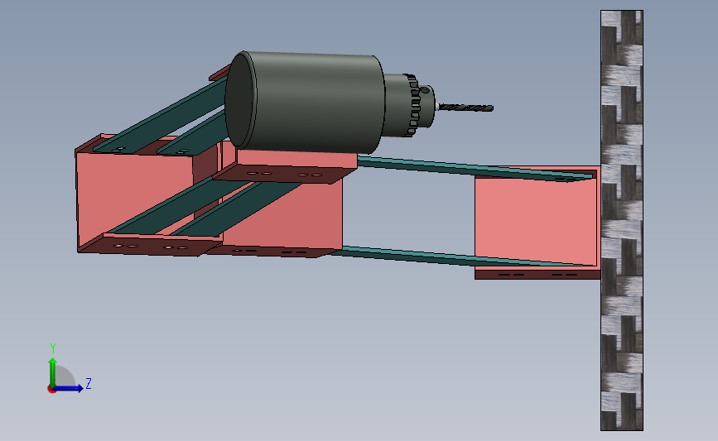Click the Y label of the coordinate triad
Viewport: 718px width, 441px height.
(53, 348)
